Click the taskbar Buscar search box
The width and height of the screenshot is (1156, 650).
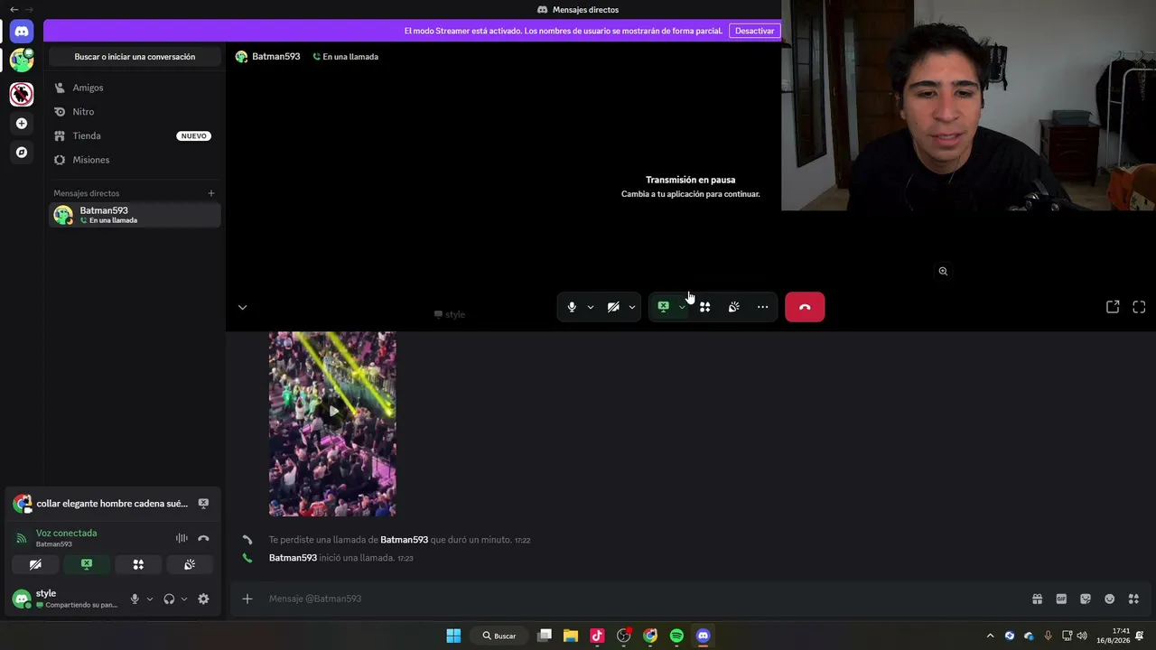[499, 636]
